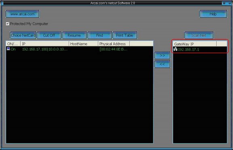Click the ON/... status column header

coord(13,44)
